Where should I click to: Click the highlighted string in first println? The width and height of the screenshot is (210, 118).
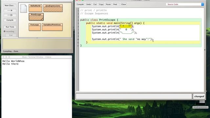point(126,26)
